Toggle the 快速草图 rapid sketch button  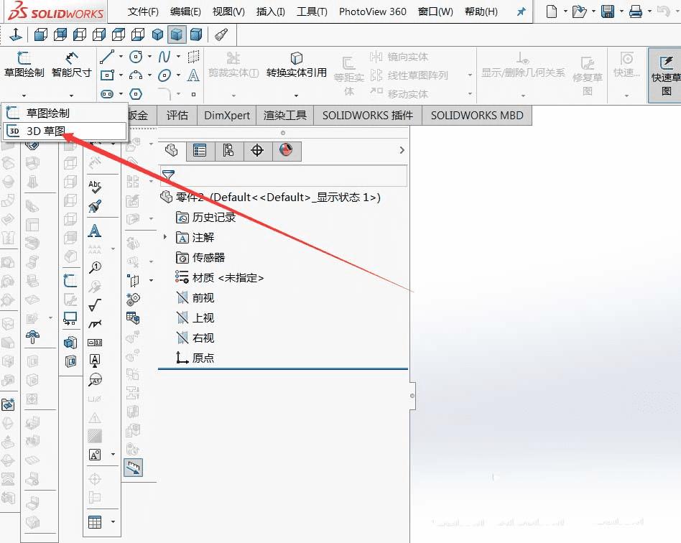point(665,75)
